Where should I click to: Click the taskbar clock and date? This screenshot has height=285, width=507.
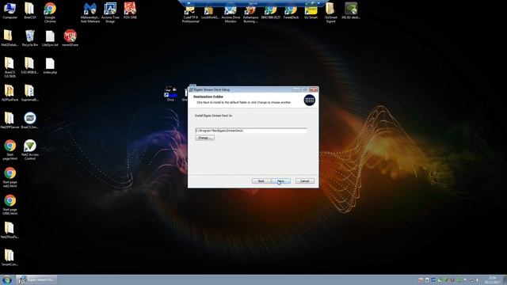click(493, 279)
